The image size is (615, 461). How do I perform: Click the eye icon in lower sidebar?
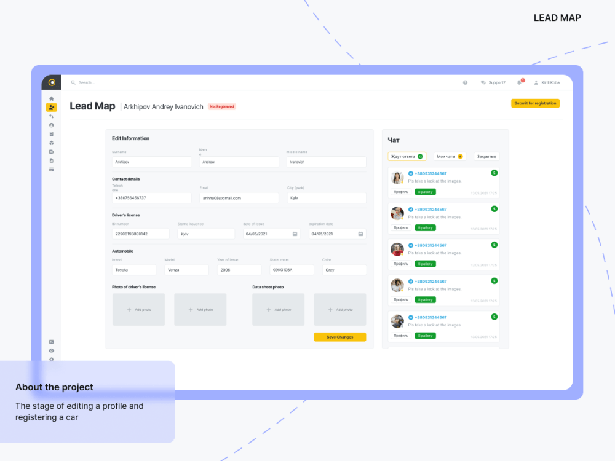pos(52,350)
